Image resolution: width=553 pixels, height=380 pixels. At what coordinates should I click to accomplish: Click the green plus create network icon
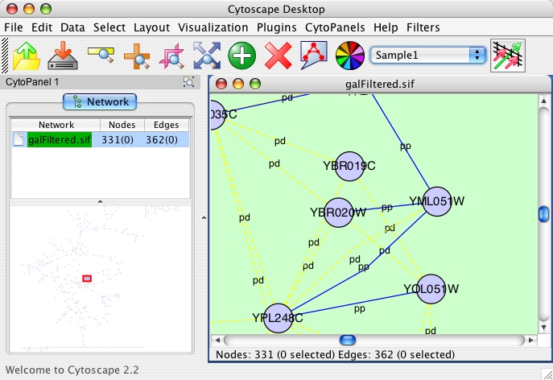click(242, 56)
